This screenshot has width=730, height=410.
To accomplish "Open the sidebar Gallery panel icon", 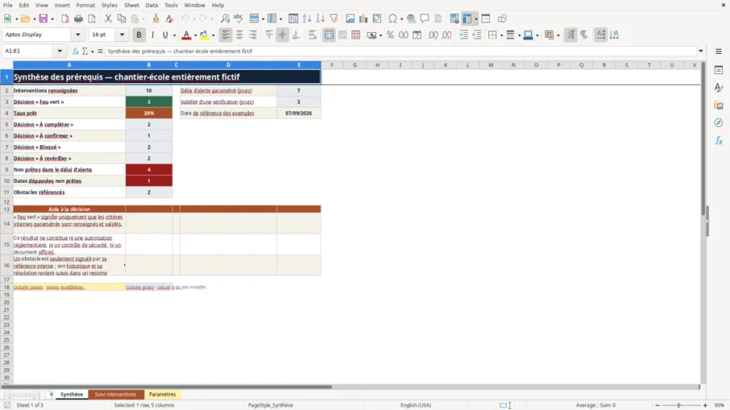I will (x=719, y=105).
